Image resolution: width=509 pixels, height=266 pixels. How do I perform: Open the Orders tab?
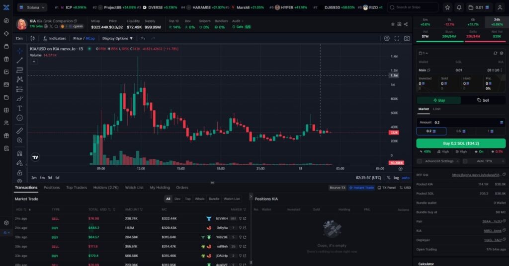(x=182, y=188)
